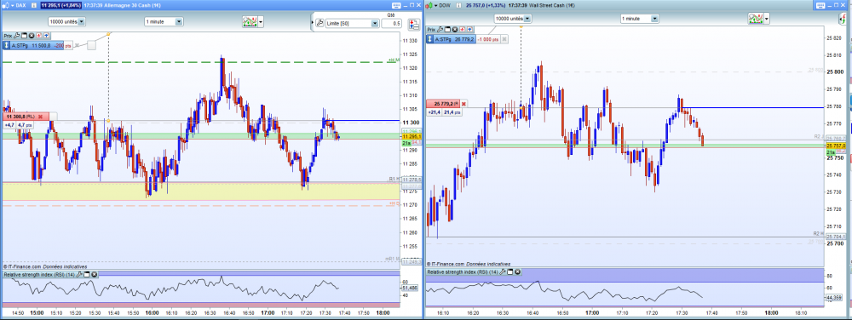The width and height of the screenshot is (852, 320).
Task: Click Wall Street Cash (1€) title
Action: 551,5
